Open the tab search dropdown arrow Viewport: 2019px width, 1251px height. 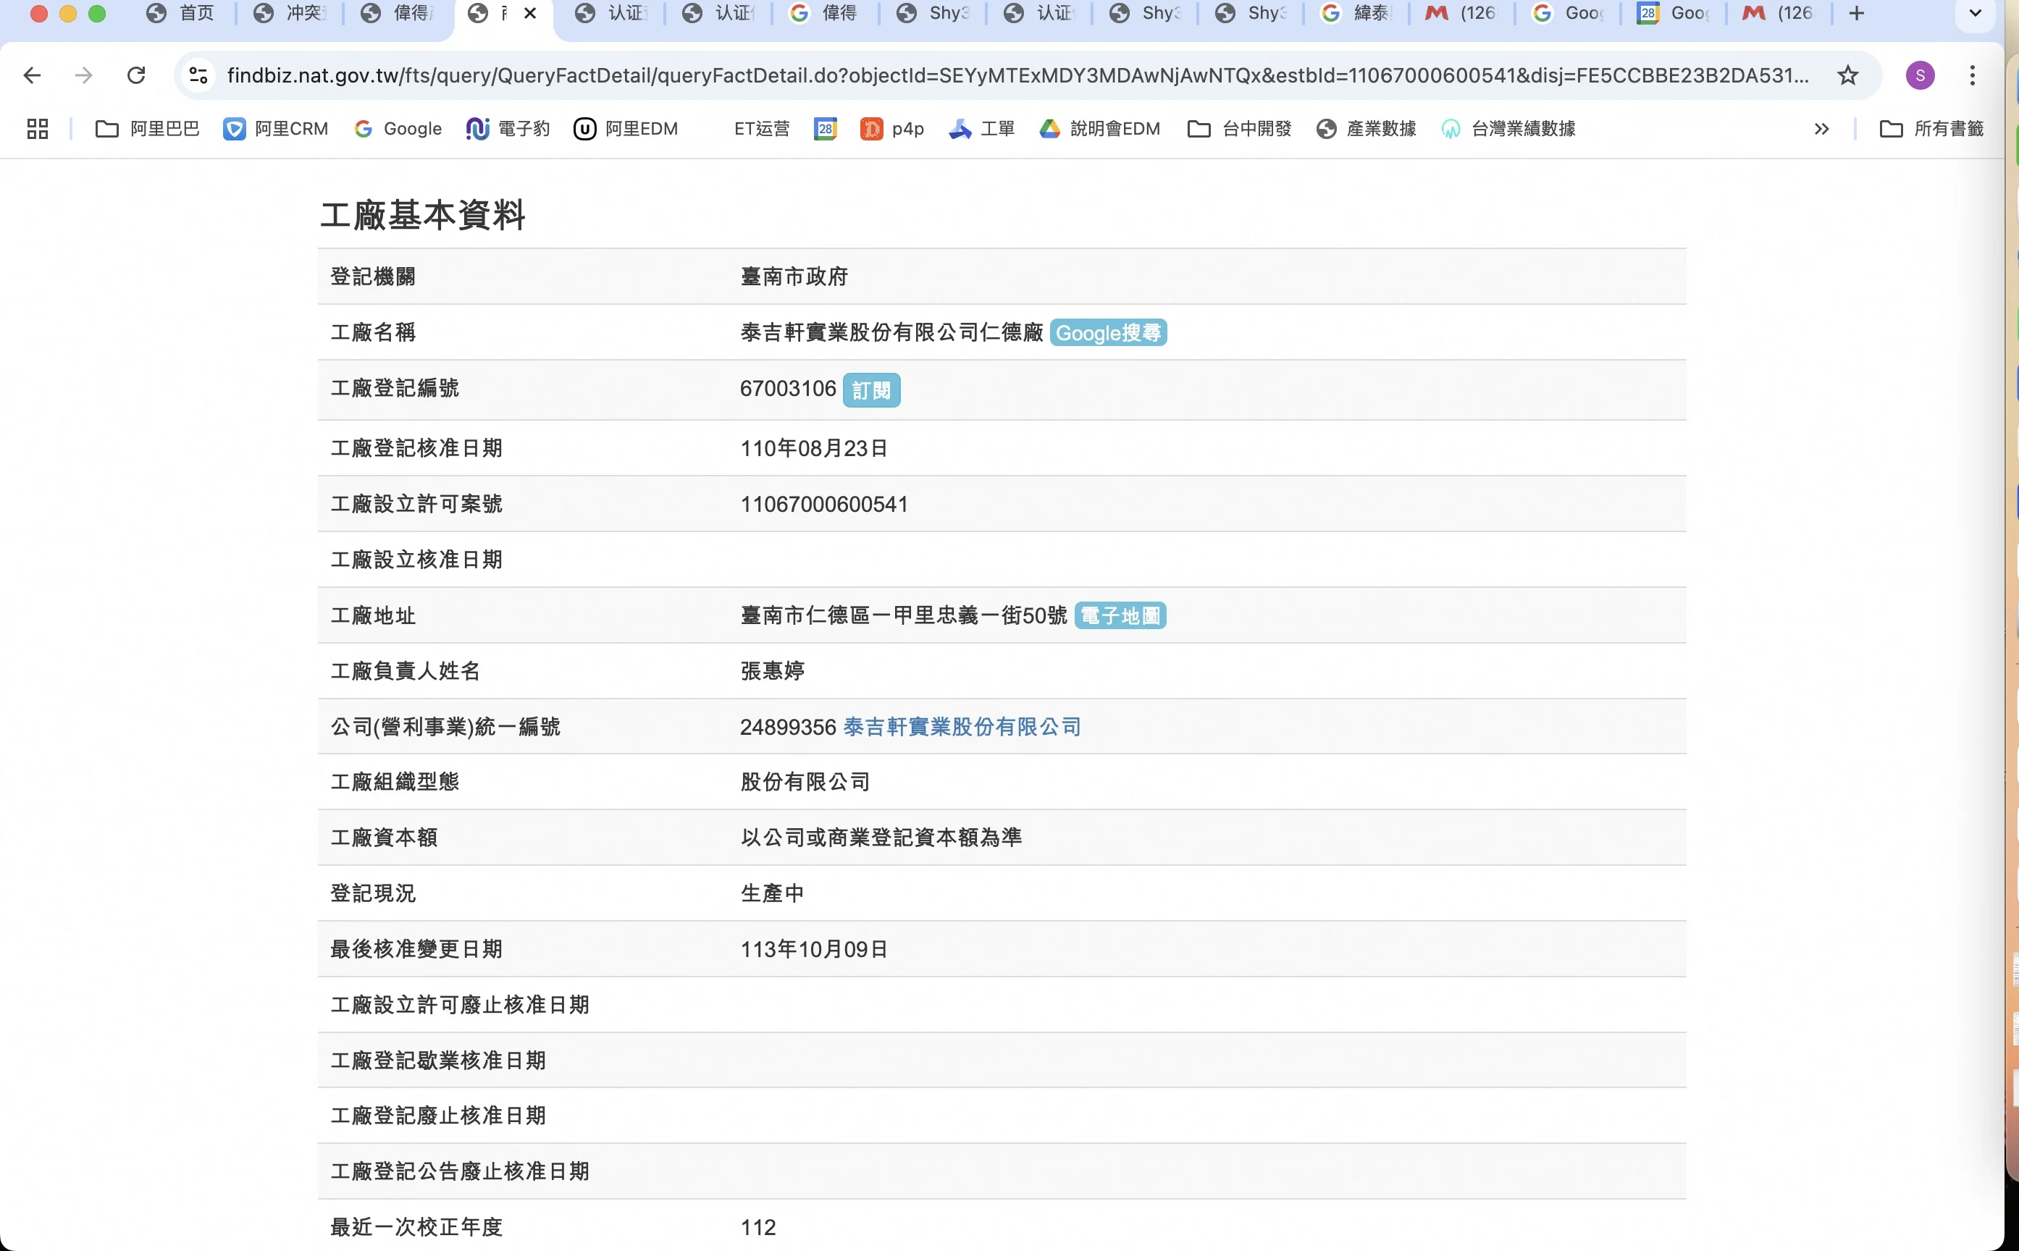coord(1975,13)
